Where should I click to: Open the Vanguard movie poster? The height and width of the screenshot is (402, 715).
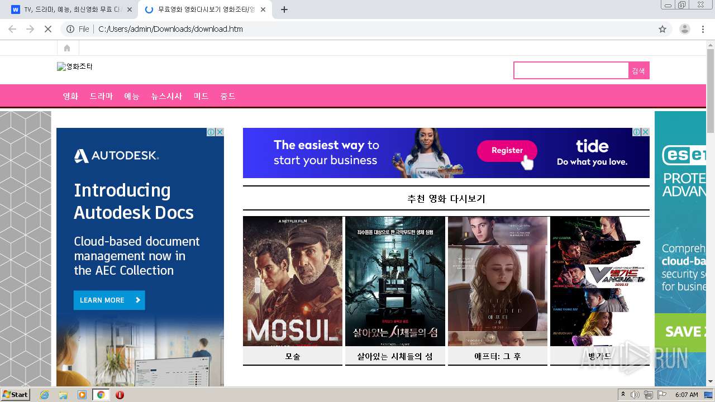600,281
